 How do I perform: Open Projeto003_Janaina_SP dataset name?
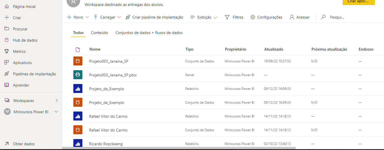tap(109, 61)
